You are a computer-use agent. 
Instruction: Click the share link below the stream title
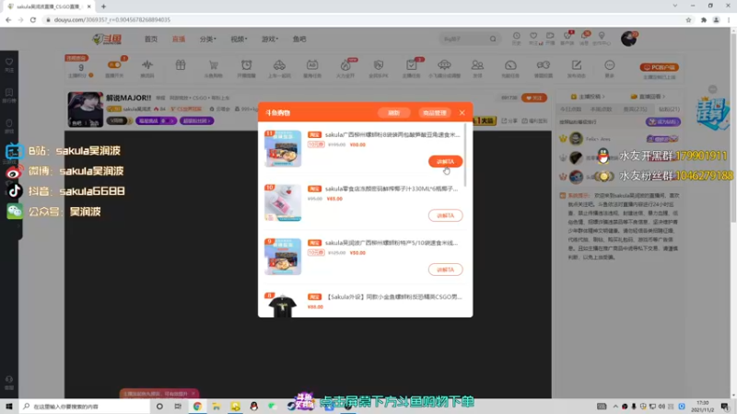click(x=509, y=121)
